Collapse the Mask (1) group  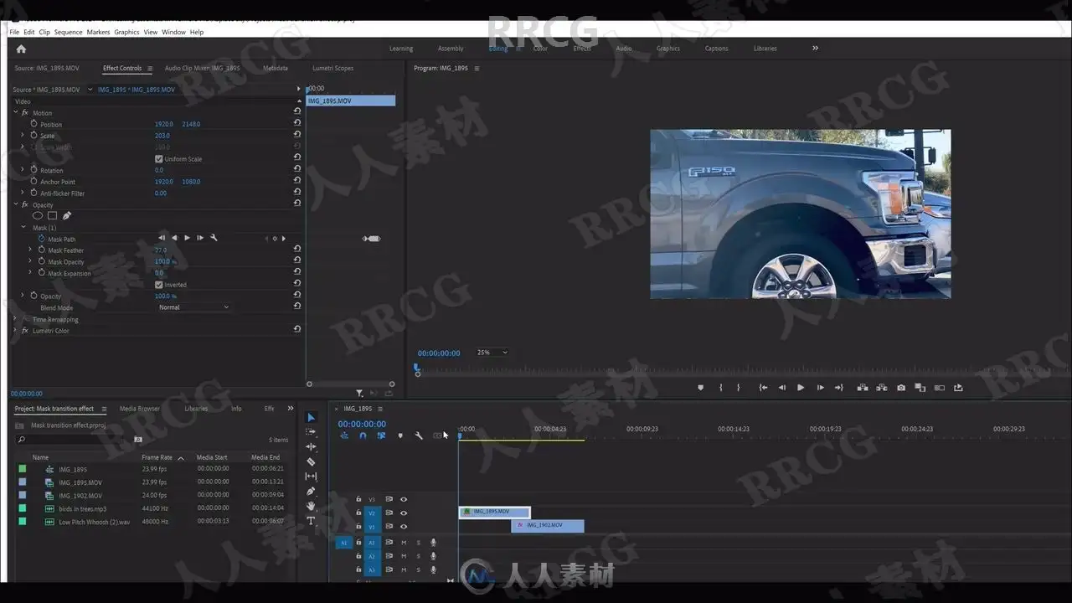click(x=23, y=228)
